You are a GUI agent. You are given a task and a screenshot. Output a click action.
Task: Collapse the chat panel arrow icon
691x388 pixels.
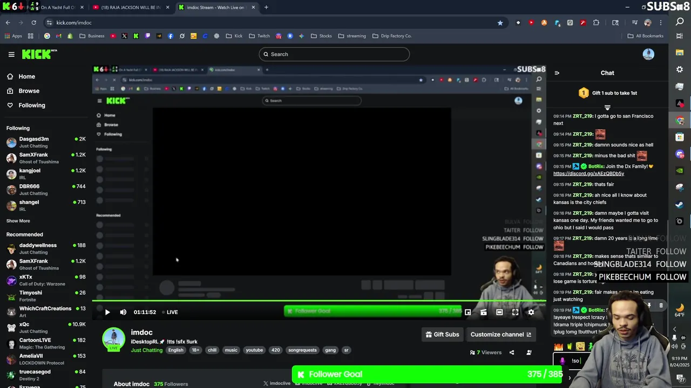(557, 73)
